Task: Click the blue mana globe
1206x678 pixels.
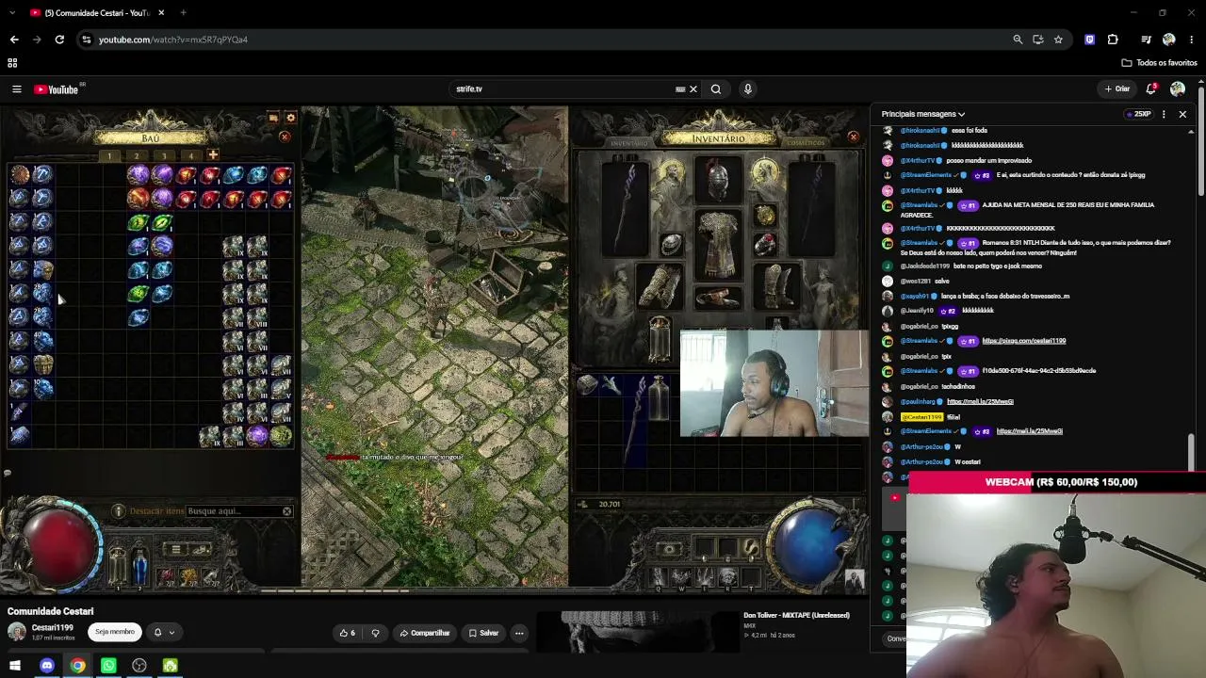Action: (x=813, y=544)
